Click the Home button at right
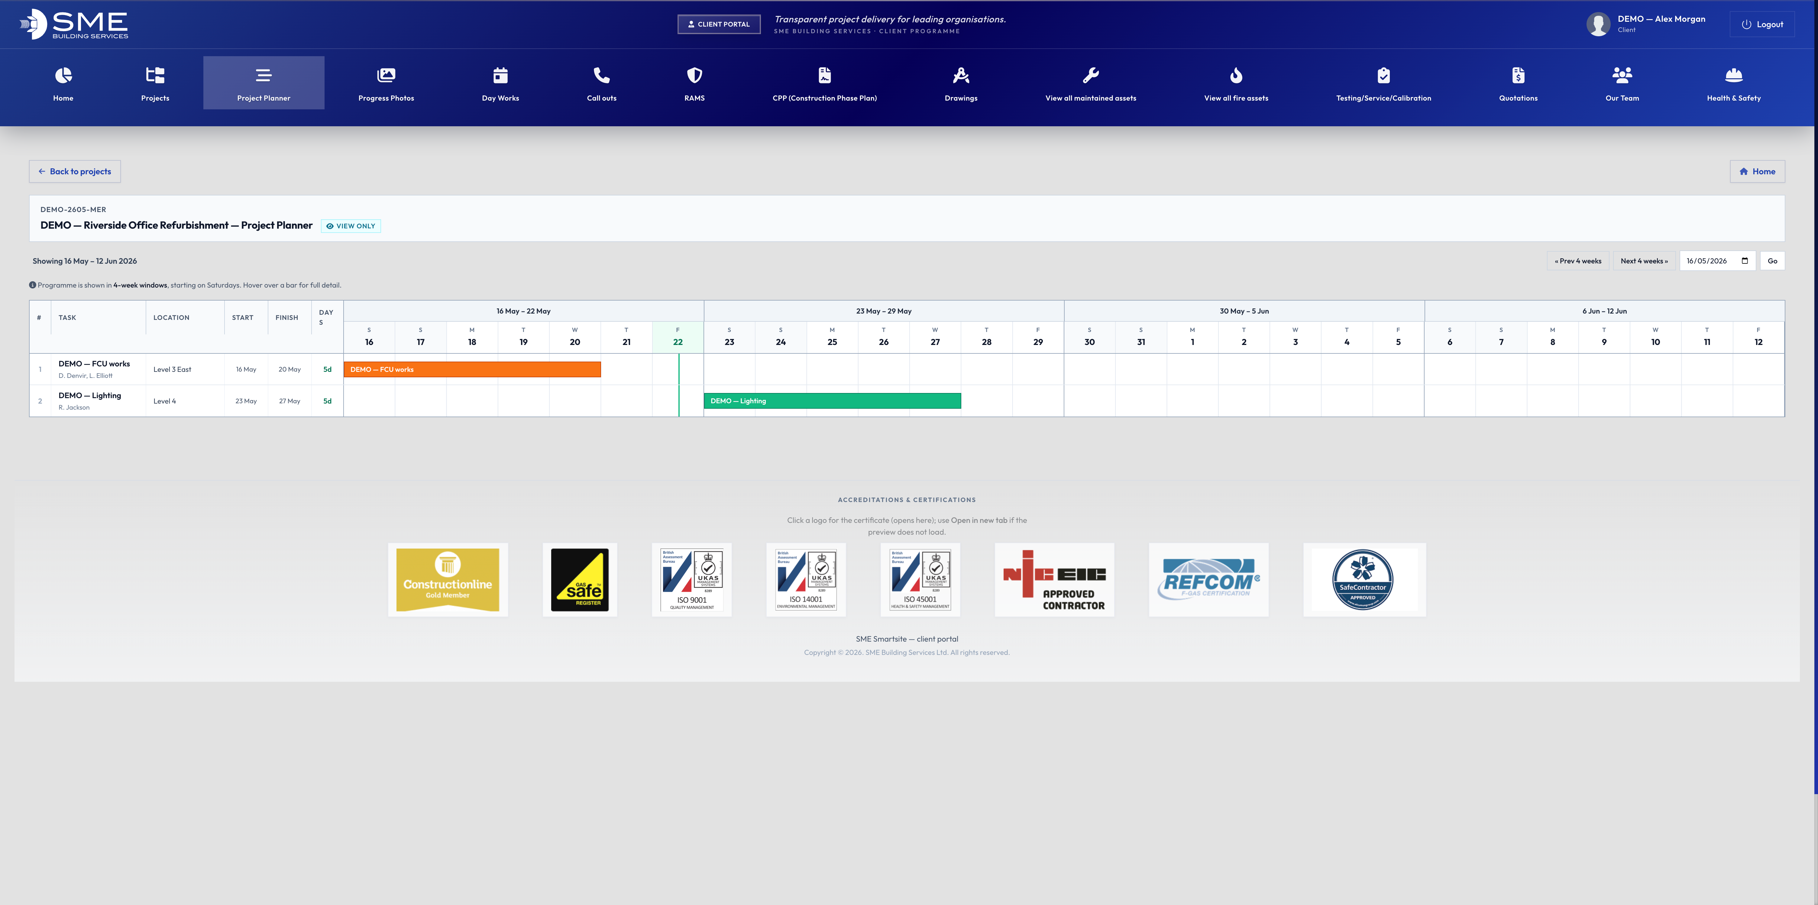This screenshot has height=905, width=1818. click(x=1757, y=171)
